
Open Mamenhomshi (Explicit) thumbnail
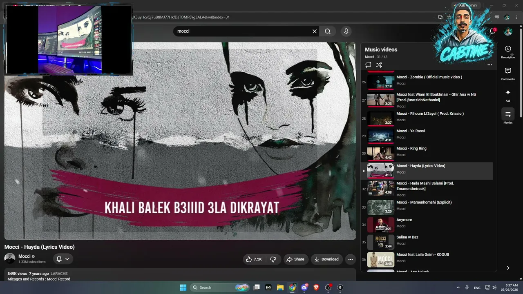click(x=380, y=207)
